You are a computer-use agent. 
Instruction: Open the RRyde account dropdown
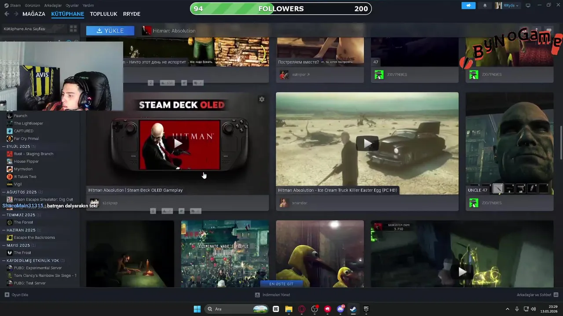click(507, 5)
